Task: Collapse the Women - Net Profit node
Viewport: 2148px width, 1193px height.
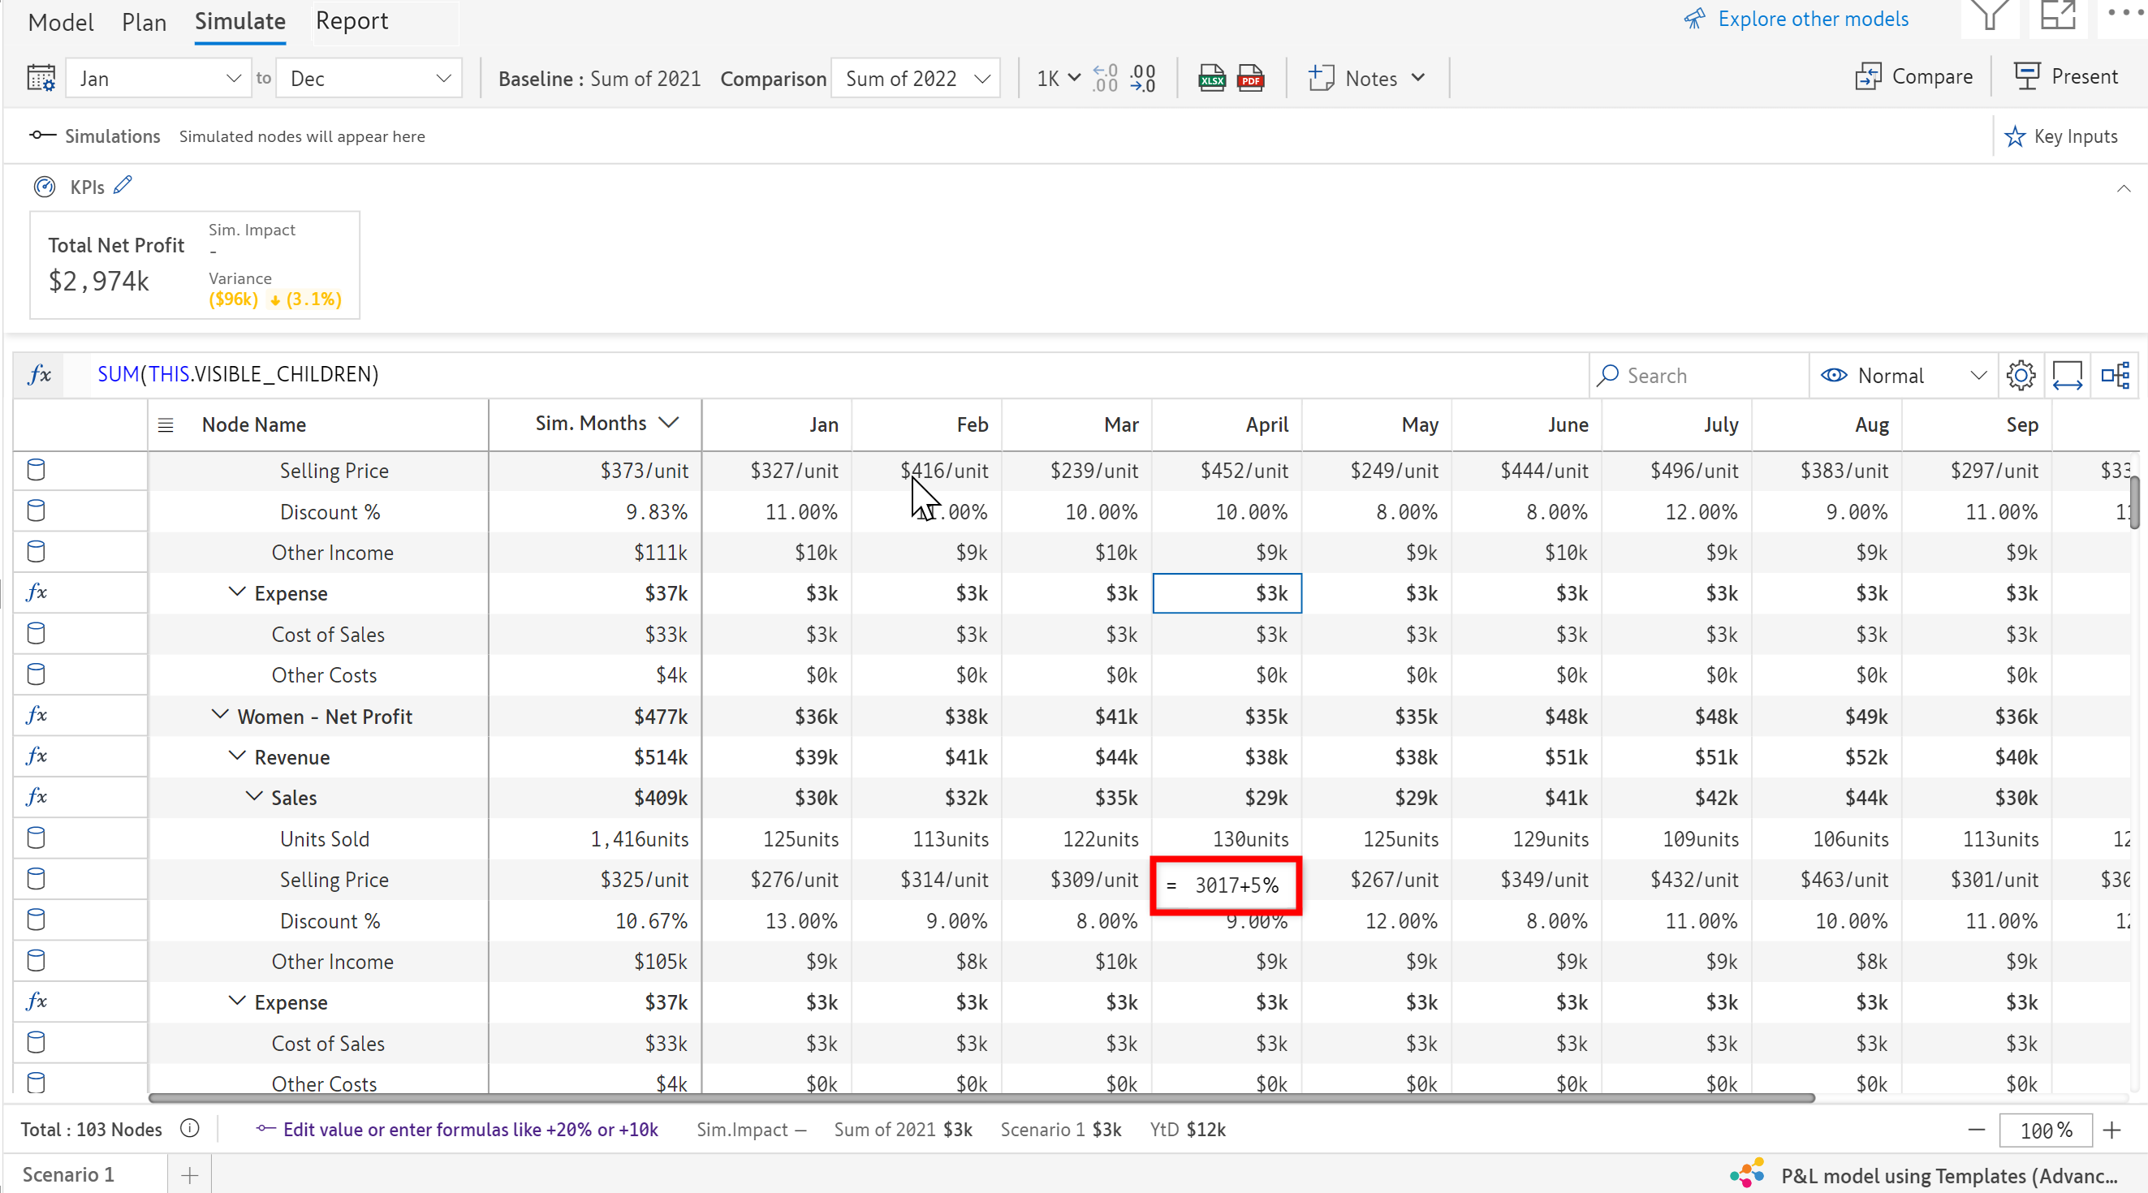Action: (x=220, y=715)
